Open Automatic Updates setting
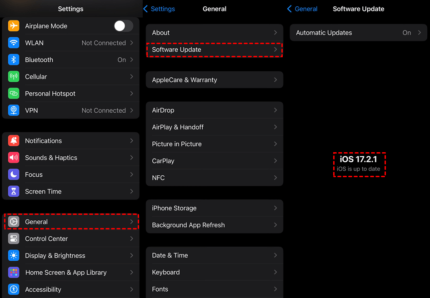Screen dimensions: 430x298 pos(359,33)
